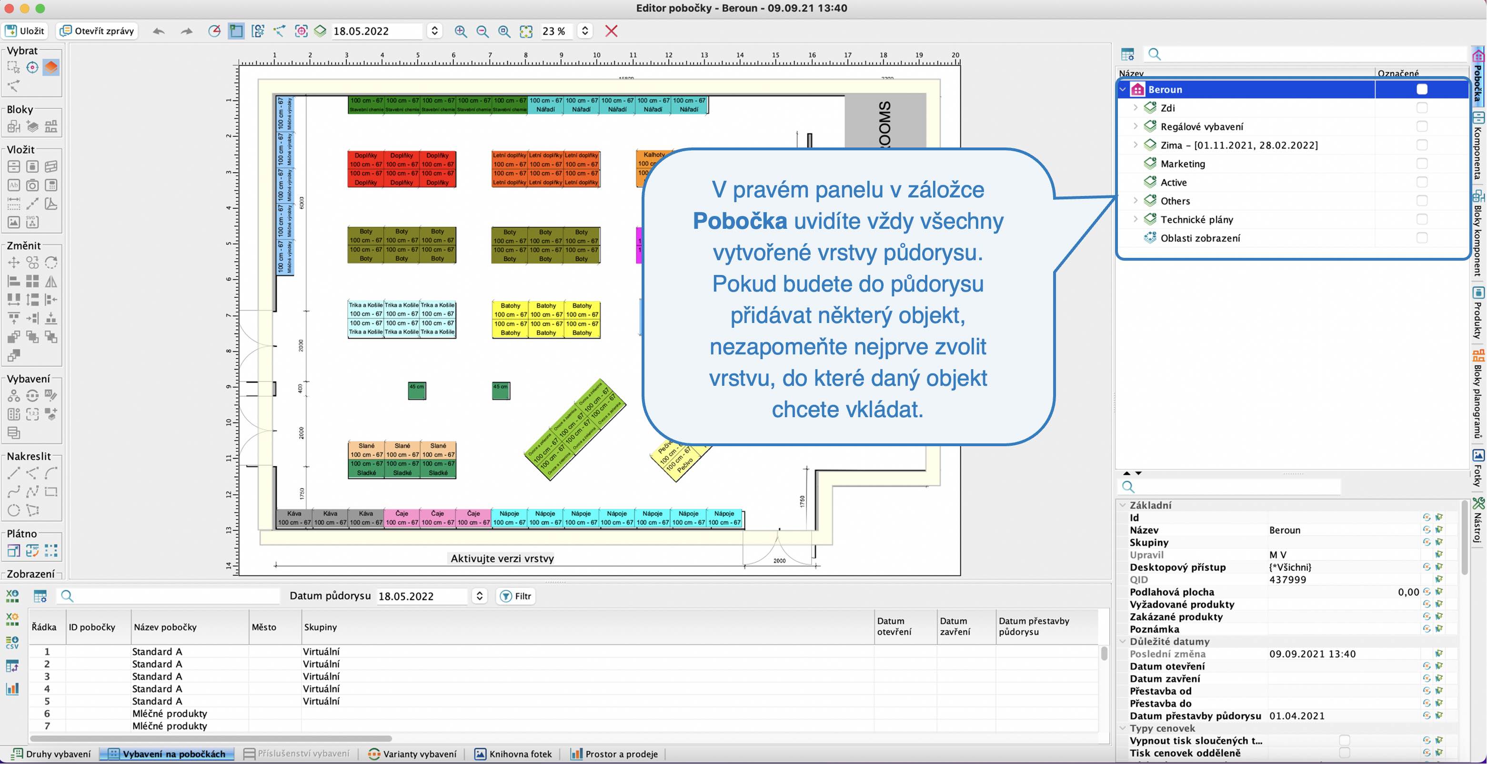The height and width of the screenshot is (764, 1488).
Task: Click the first equipment icon under Vybavení
Action: click(13, 396)
